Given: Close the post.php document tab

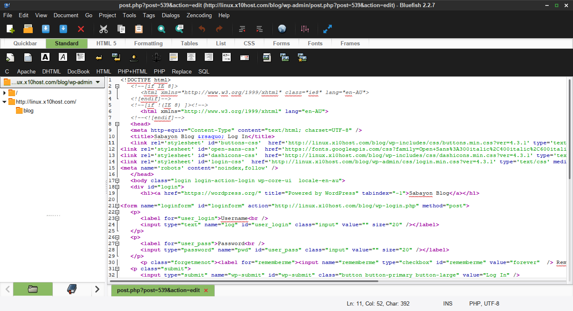Looking at the screenshot, I should click(x=206, y=290).
